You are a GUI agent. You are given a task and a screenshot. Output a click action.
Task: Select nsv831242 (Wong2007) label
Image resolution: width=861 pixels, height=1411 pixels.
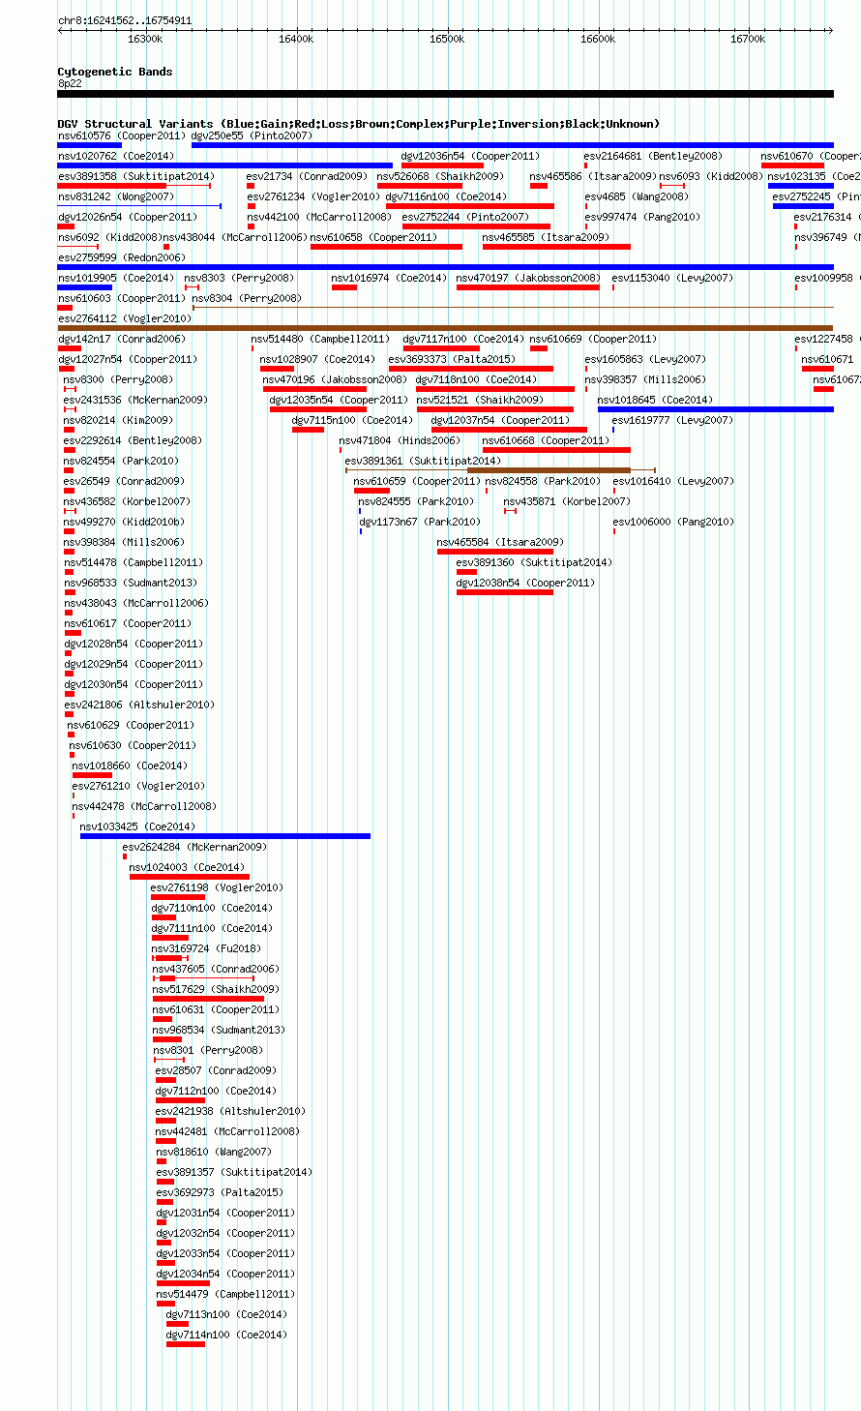[x=116, y=196]
